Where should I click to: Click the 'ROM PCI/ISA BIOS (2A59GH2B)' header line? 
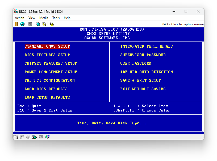tap(112, 29)
